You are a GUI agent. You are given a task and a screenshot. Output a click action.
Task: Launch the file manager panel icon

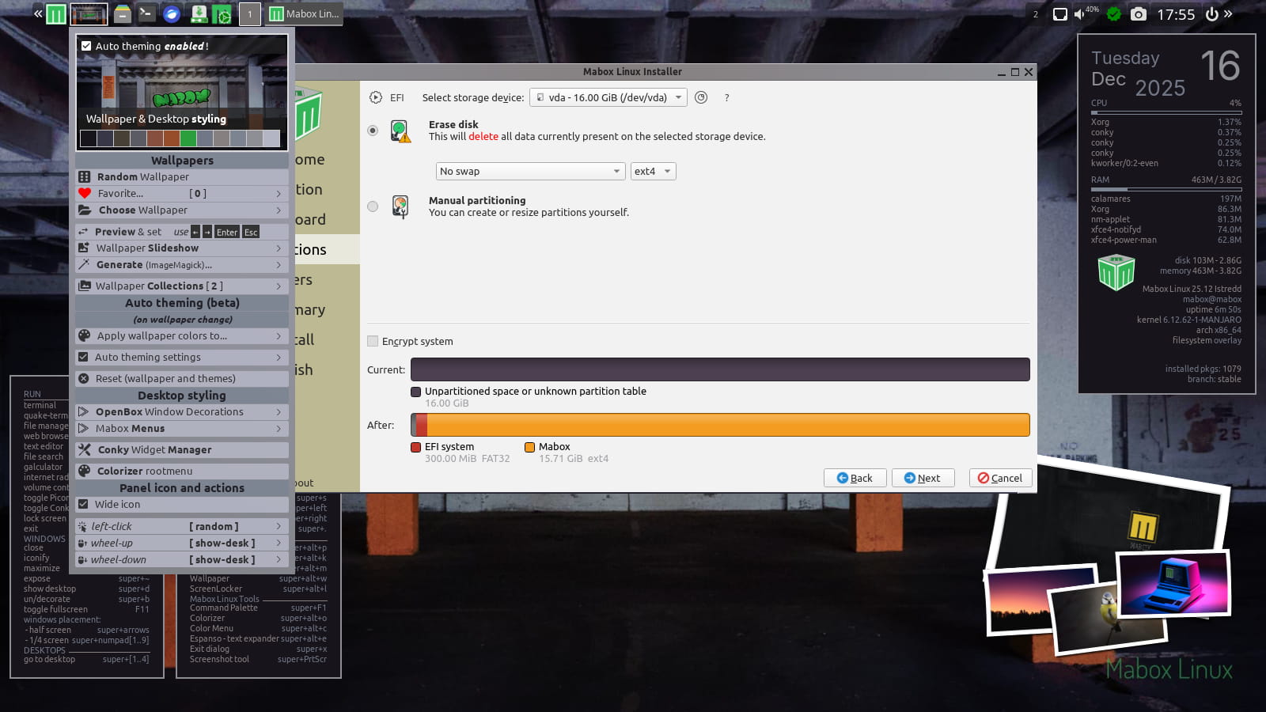122,13
